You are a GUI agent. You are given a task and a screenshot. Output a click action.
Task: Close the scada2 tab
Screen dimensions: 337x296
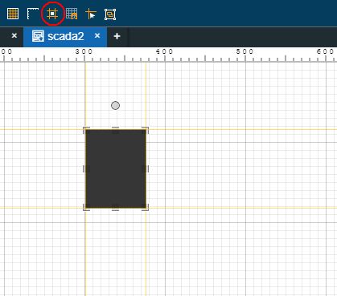coord(97,35)
